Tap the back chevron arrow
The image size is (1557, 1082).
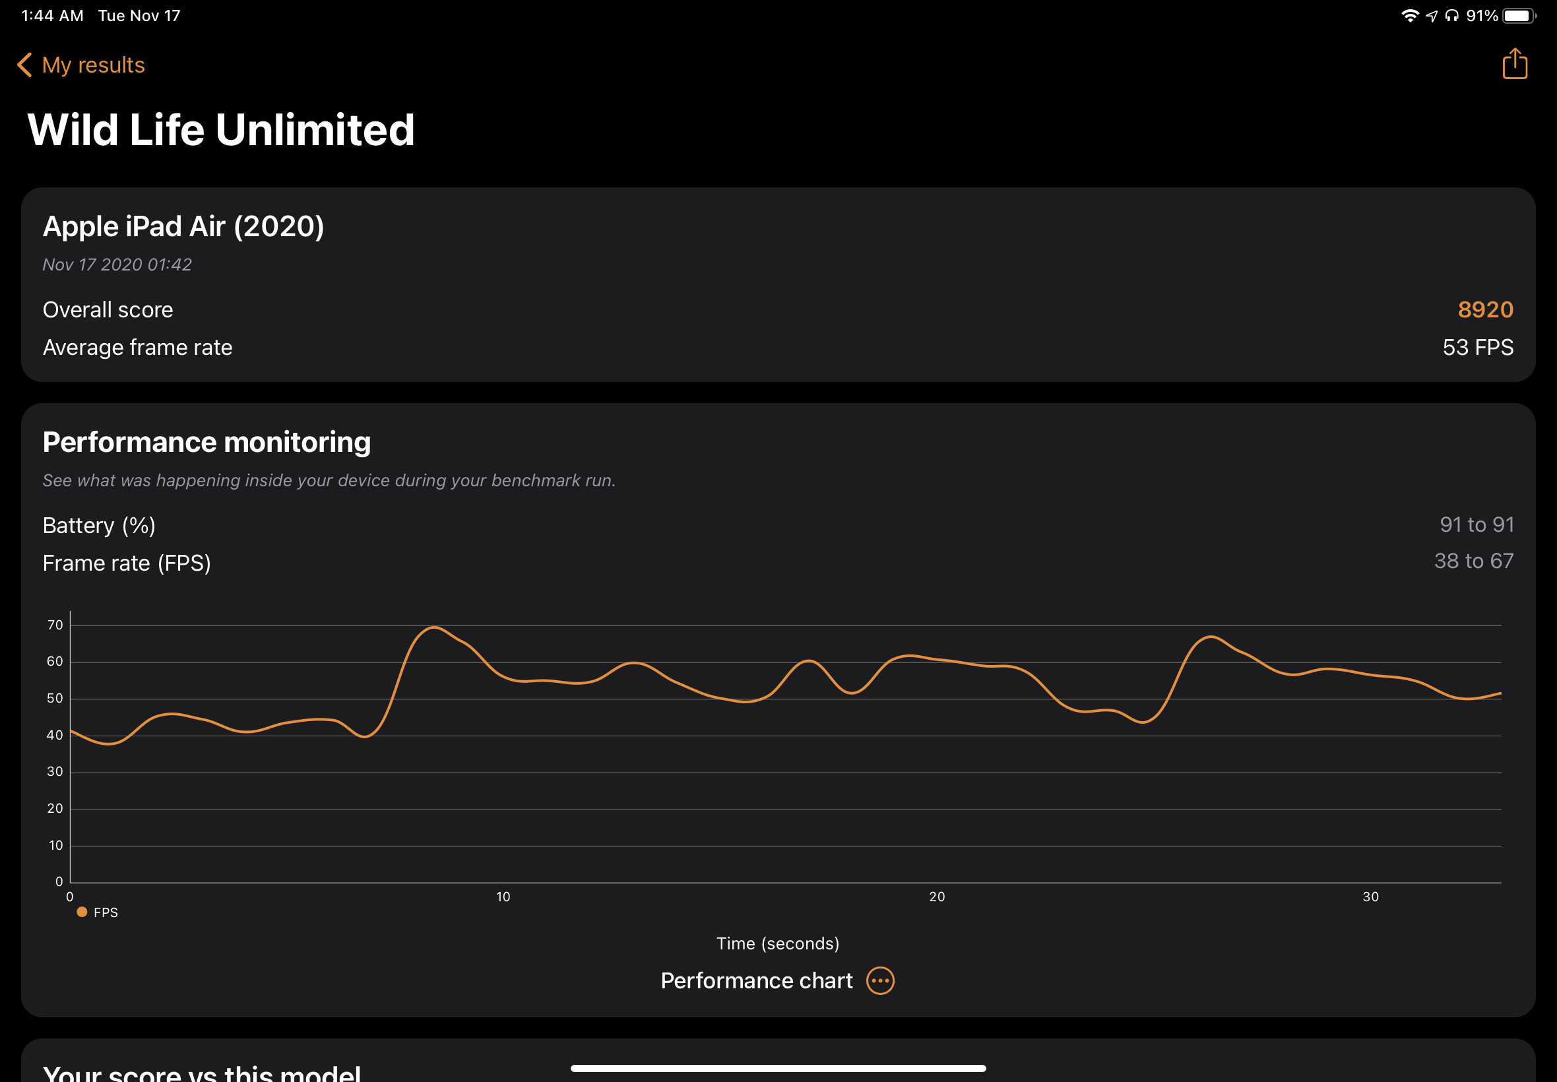coord(24,65)
